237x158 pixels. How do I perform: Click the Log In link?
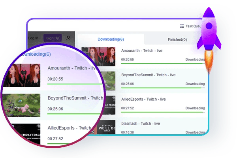pos(34,38)
